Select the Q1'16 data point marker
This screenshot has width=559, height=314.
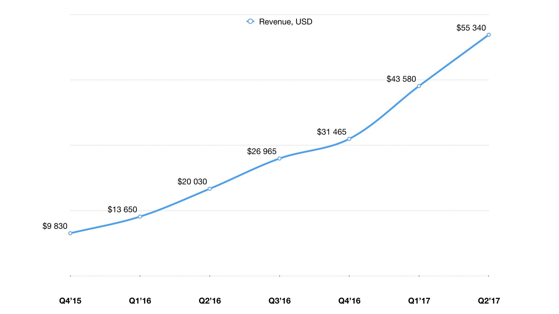click(x=140, y=217)
